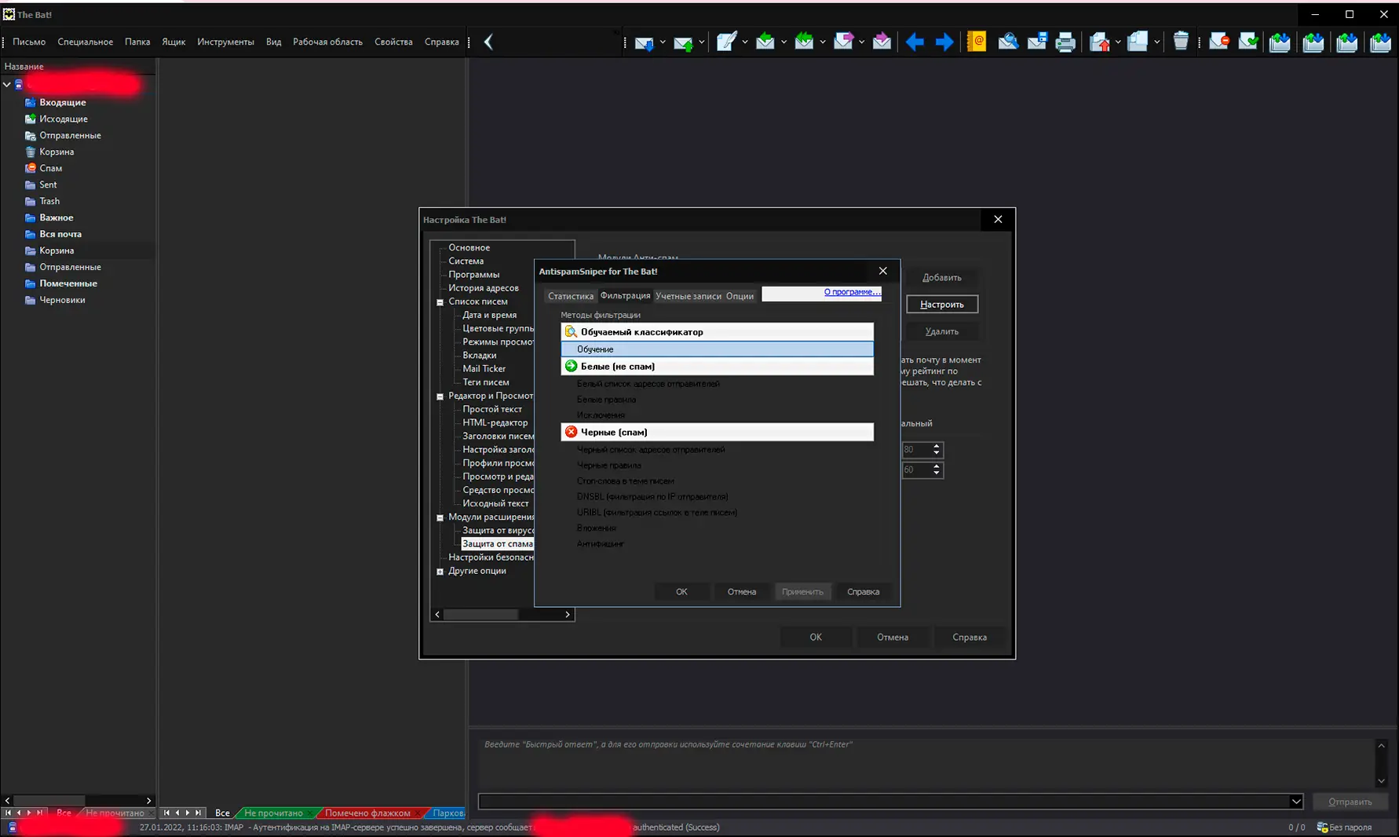Click the move message to folder icon
1399x837 pixels.
point(1099,42)
